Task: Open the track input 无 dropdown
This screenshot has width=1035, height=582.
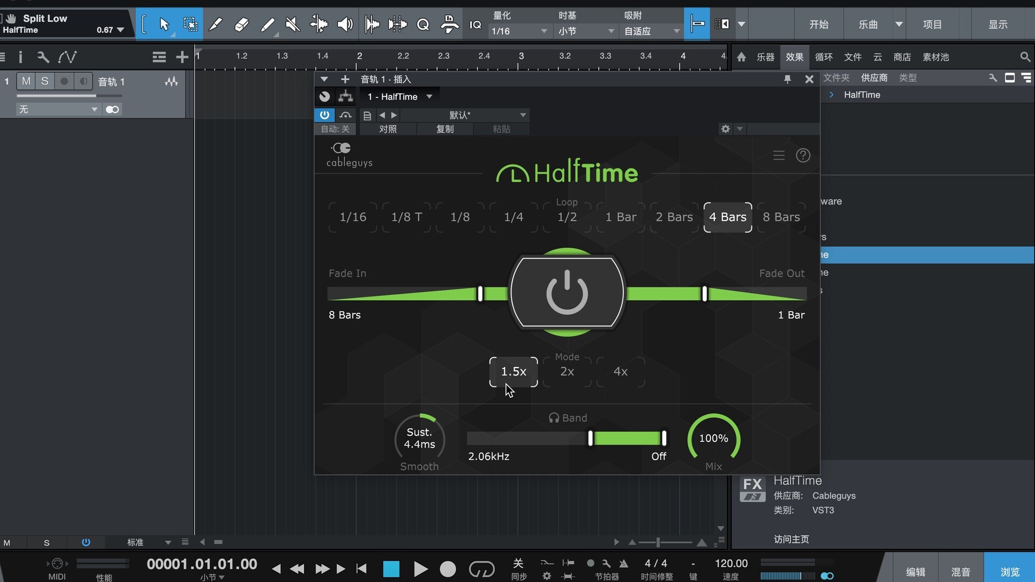Action: coord(58,109)
